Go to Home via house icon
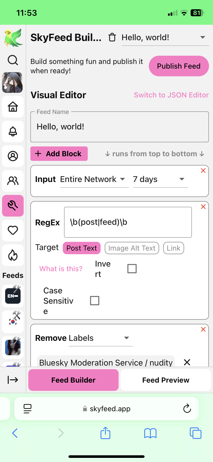The width and height of the screenshot is (213, 462). click(13, 106)
